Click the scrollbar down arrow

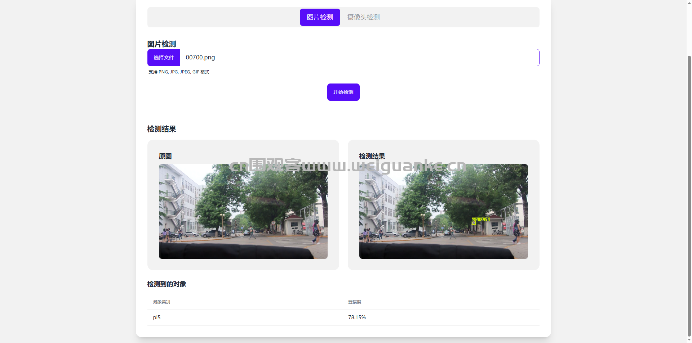point(689,340)
